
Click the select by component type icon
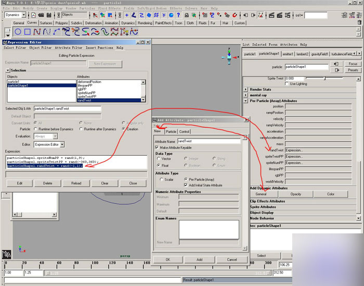[110, 15]
